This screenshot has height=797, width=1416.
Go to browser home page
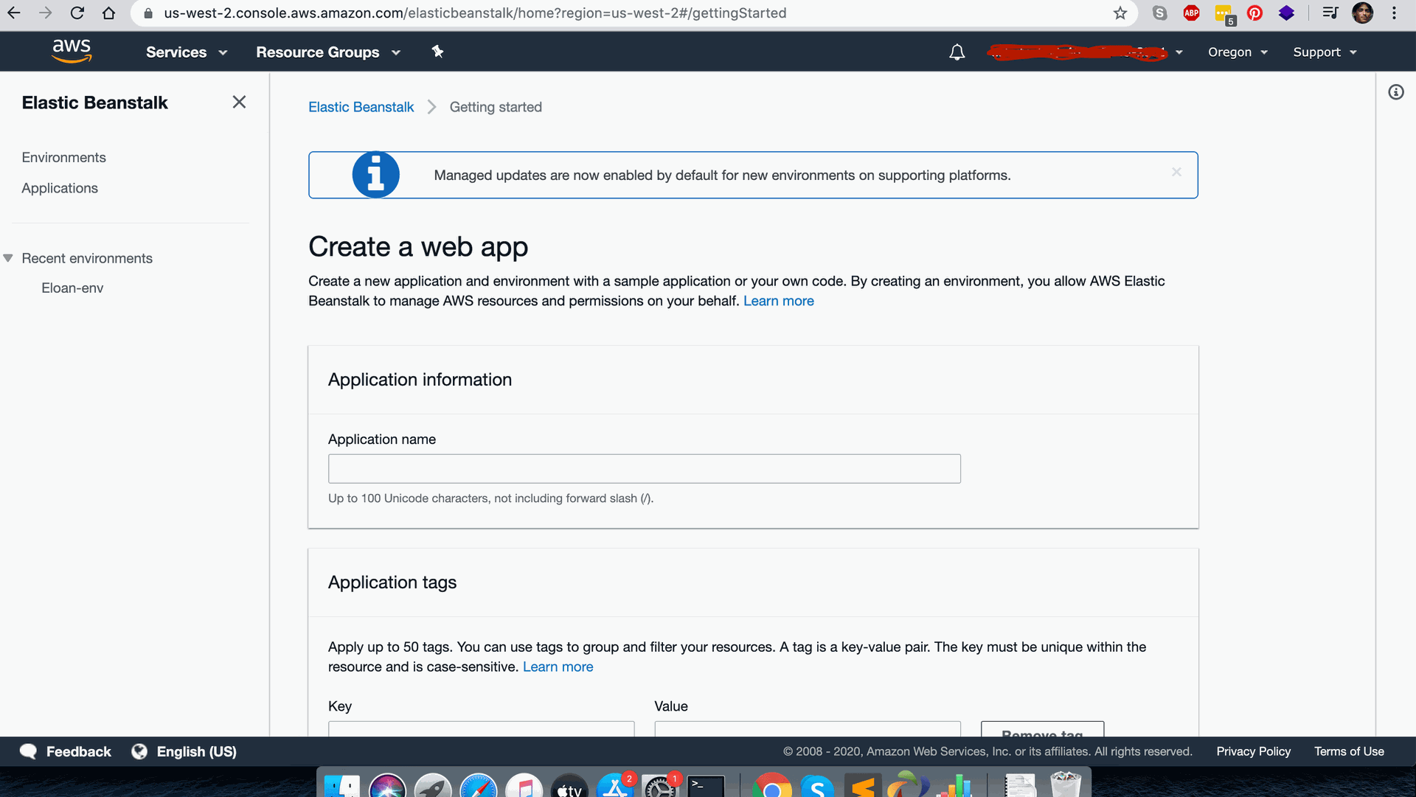tap(108, 13)
